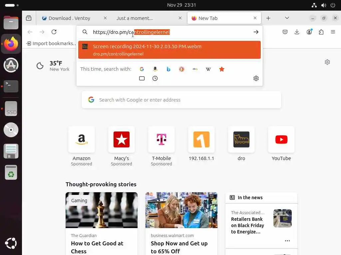Go back to previous page
Viewport: 341px width, 255px height.
[x=30, y=32]
